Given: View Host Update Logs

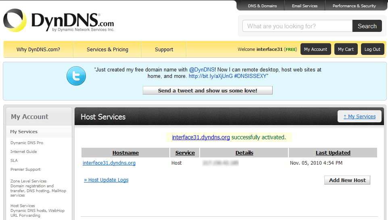Looking at the screenshot, I should (x=106, y=180).
